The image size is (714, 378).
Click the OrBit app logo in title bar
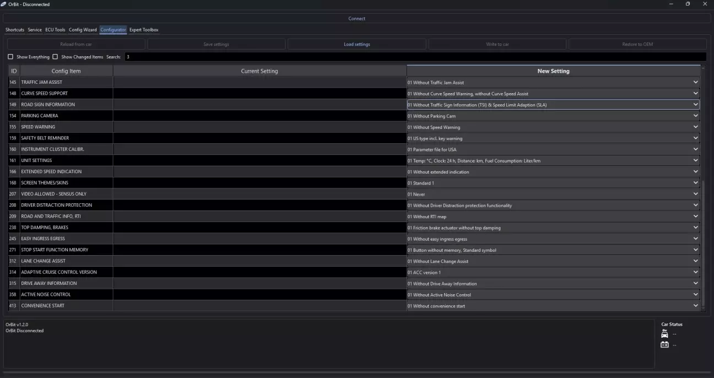coord(4,4)
